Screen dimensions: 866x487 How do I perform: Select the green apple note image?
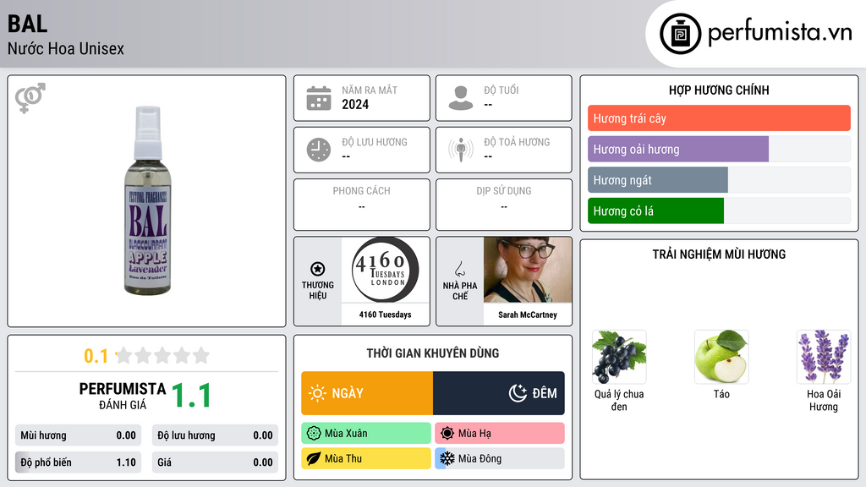(721, 357)
